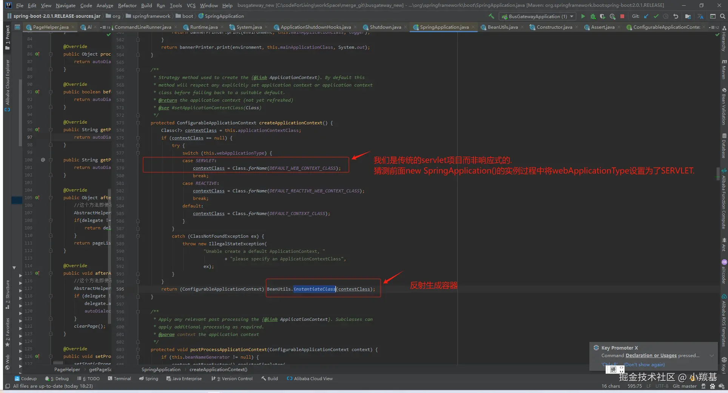Open the Database side panel
This screenshot has height=393, width=728.
tap(724, 146)
